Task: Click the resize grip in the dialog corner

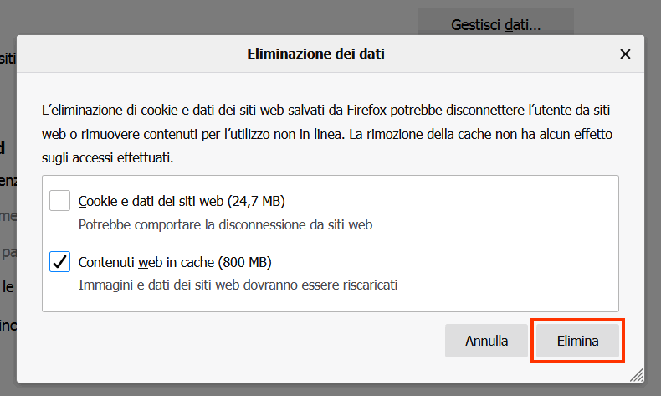Action: coord(638,376)
